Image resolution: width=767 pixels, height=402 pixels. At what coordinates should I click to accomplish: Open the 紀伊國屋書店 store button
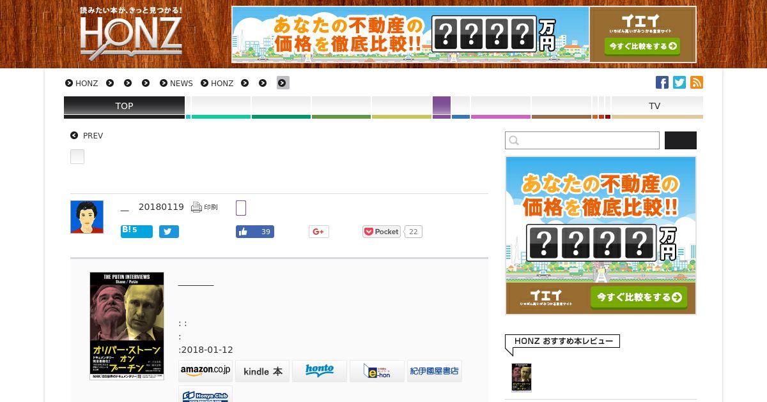(435, 371)
